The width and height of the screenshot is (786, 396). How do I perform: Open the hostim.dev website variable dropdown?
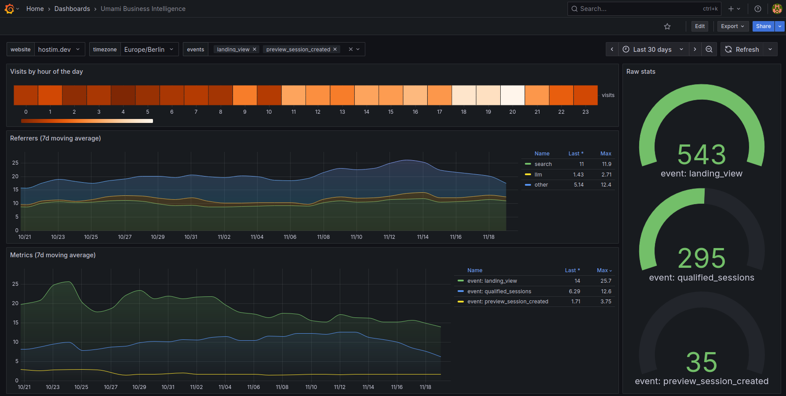point(59,49)
